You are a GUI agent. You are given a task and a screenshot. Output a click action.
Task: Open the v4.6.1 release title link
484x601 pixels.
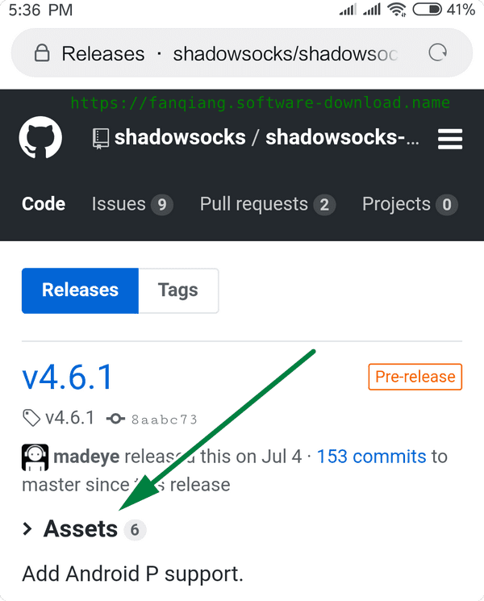pyautogui.click(x=68, y=378)
